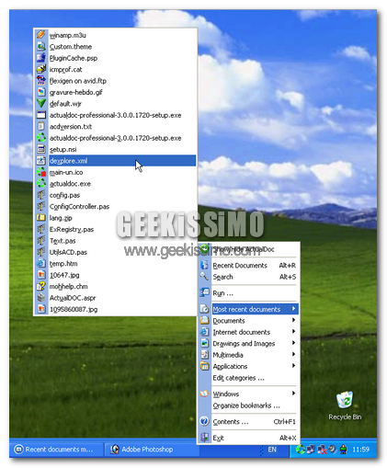Screen dimensions: 387x468
Task: Open Organize bookmarks ... menu entry
Action: tap(248, 405)
